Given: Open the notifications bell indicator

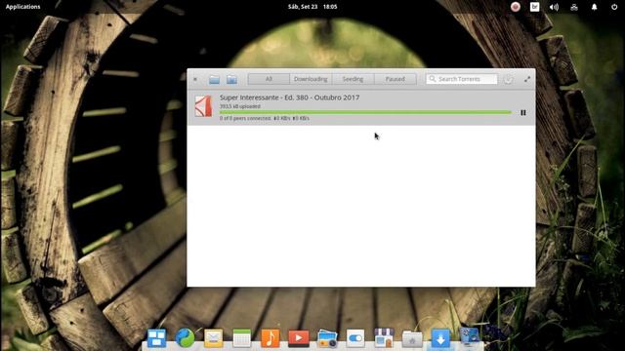Looking at the screenshot, I should (x=594, y=7).
